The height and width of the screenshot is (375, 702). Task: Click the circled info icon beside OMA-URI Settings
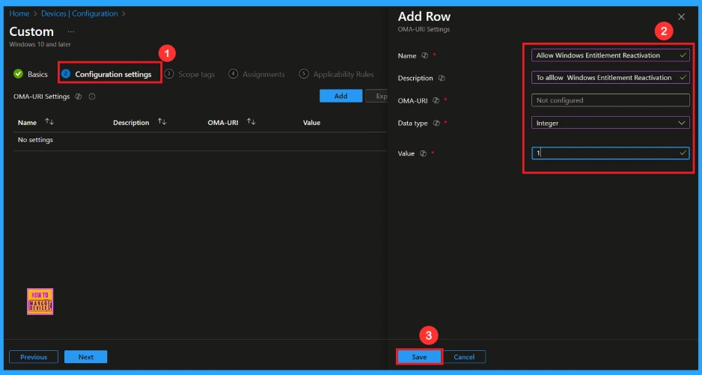coord(92,97)
